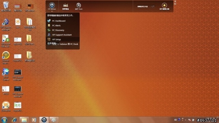Click the small icon below the dock's X
This screenshot has width=219, height=123.
click(175, 4)
